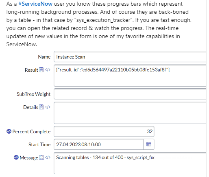
Task: Click the code icon next to Result
Action: point(48,70)
